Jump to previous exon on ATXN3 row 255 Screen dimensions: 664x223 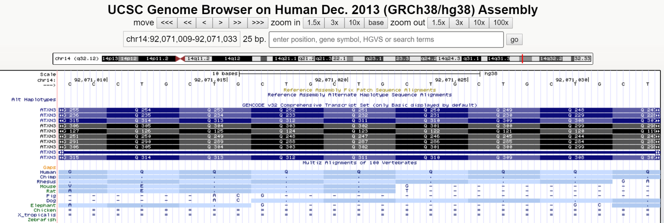62,110
